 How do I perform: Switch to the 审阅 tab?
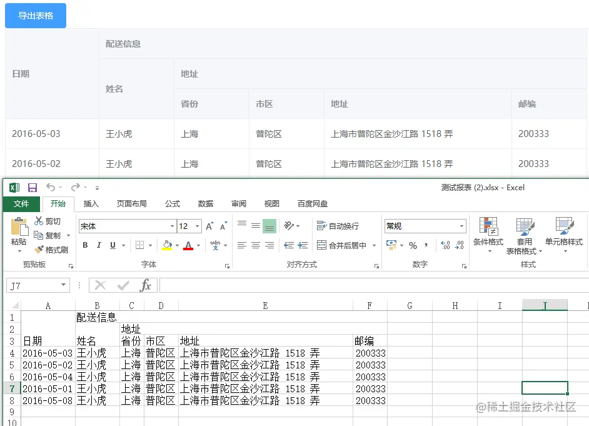pos(238,203)
